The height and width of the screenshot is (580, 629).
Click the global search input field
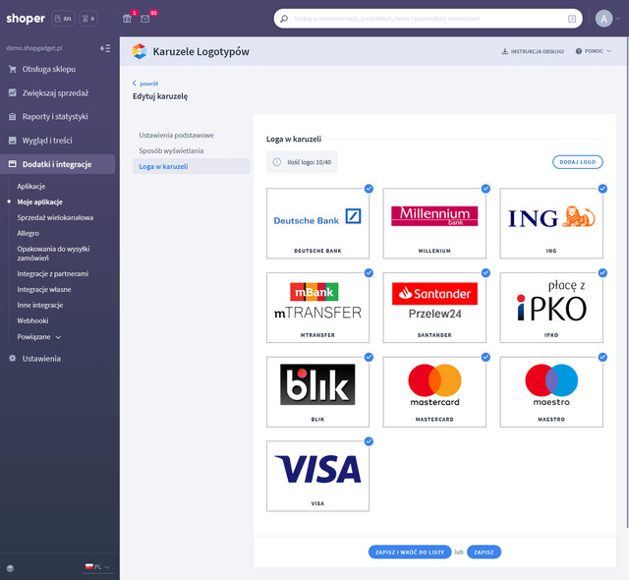click(x=429, y=19)
